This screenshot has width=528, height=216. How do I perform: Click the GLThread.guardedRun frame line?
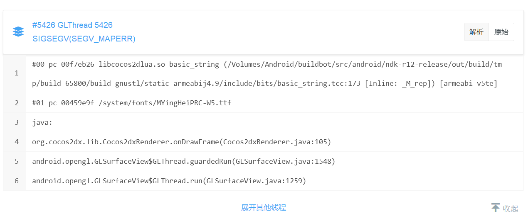click(183, 161)
